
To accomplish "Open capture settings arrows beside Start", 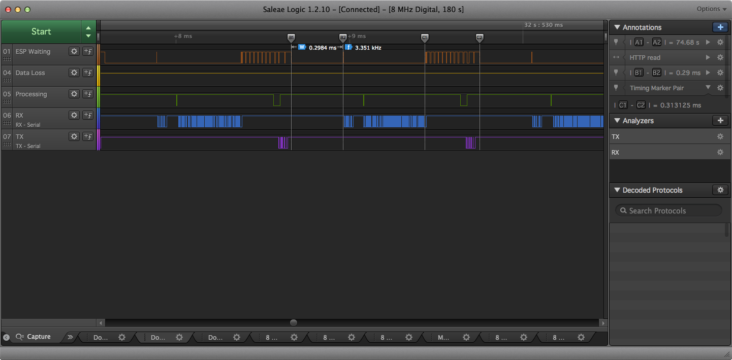I will 88,31.
